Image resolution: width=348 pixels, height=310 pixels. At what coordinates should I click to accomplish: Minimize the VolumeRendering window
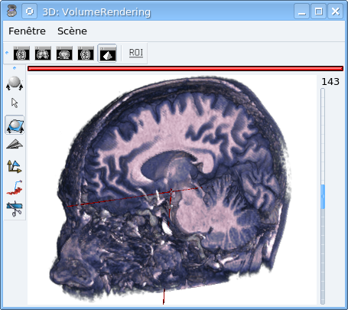click(302, 11)
